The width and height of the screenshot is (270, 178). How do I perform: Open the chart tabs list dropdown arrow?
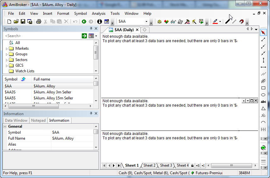pos(256,29)
